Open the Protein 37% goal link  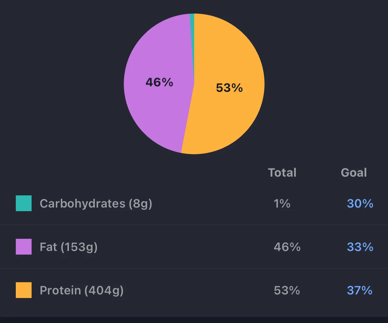[x=360, y=290]
